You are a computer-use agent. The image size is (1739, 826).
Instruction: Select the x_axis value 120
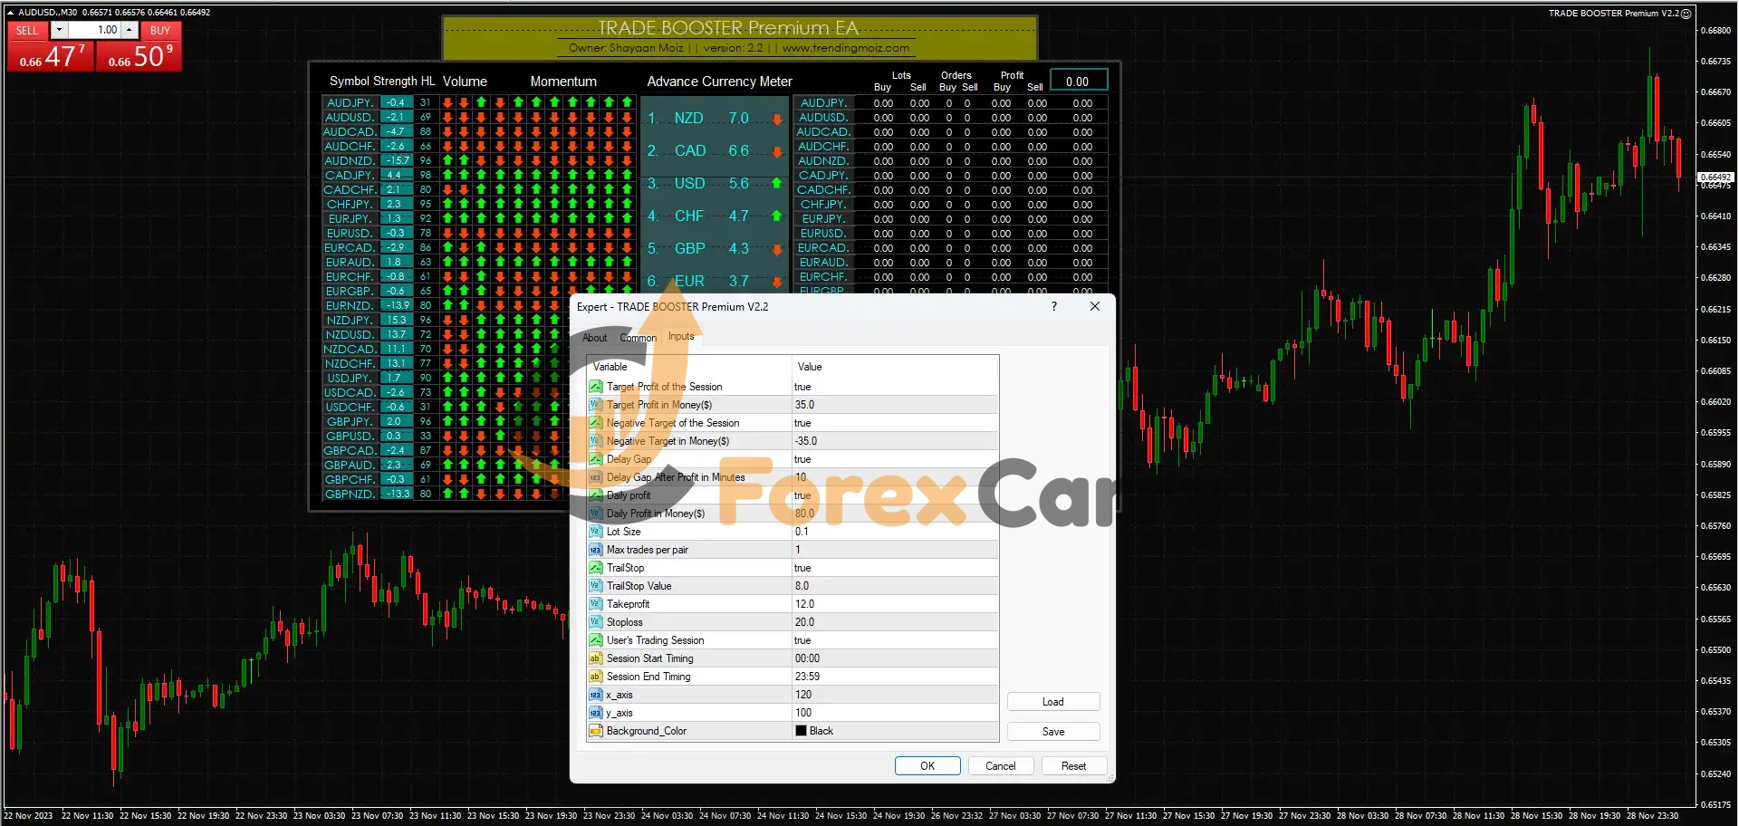[x=895, y=695]
